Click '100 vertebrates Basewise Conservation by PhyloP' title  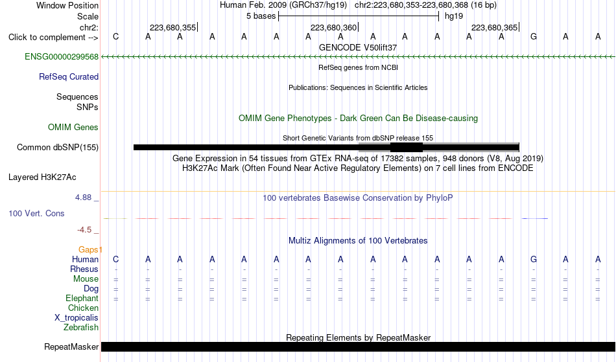pyautogui.click(x=358, y=198)
